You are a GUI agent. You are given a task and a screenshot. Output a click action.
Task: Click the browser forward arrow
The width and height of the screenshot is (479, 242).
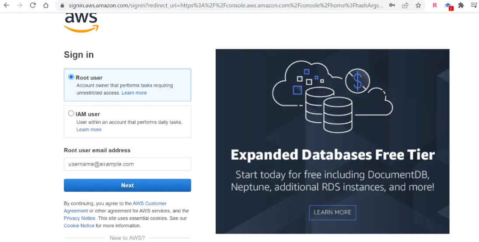pyautogui.click(x=20, y=5)
